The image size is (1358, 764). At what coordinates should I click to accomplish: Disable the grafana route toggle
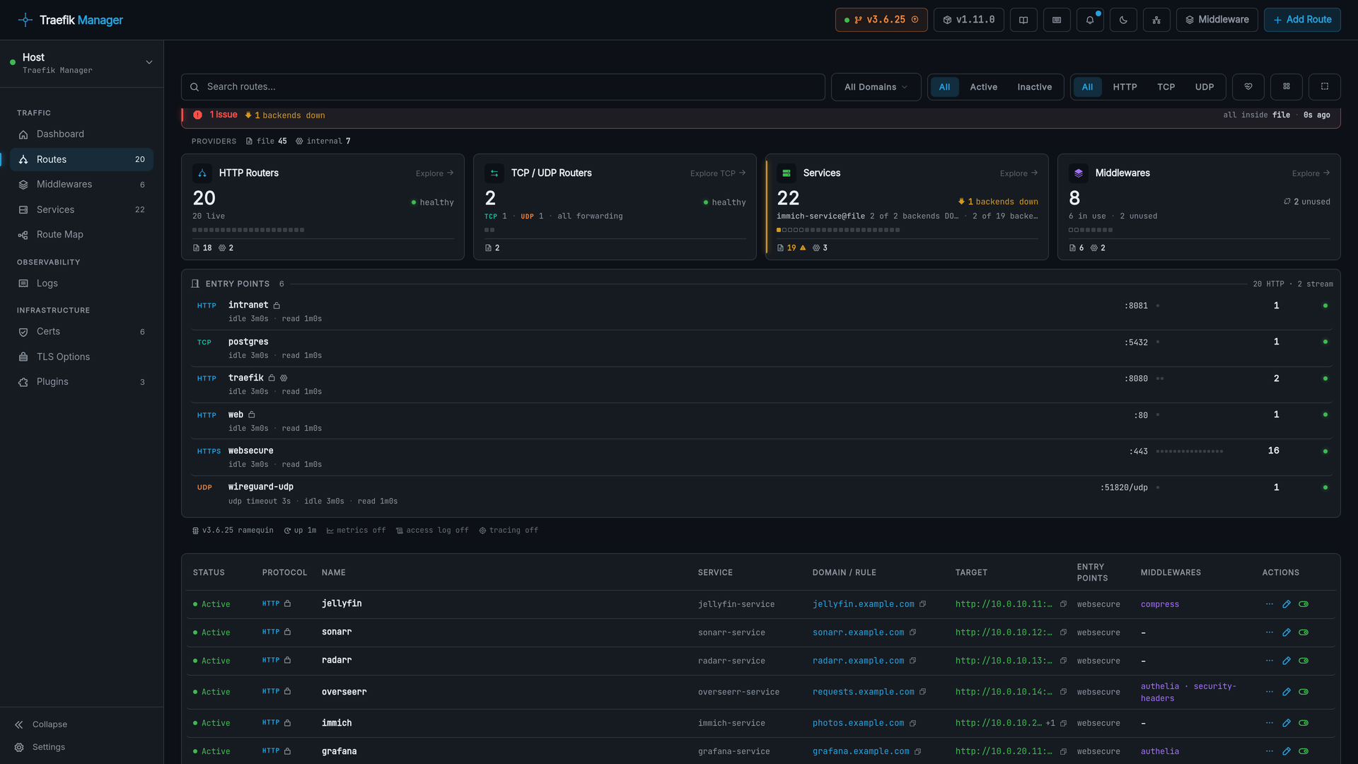point(1304,751)
